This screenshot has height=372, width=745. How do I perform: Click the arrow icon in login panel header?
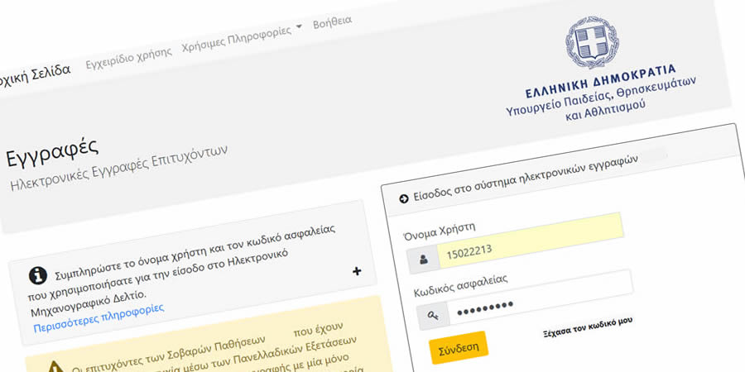403,198
